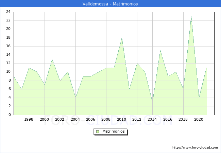Viewport: 221px width, 153px height.
Task: Click the 2004 low data point at 4
Action: click(x=75, y=98)
